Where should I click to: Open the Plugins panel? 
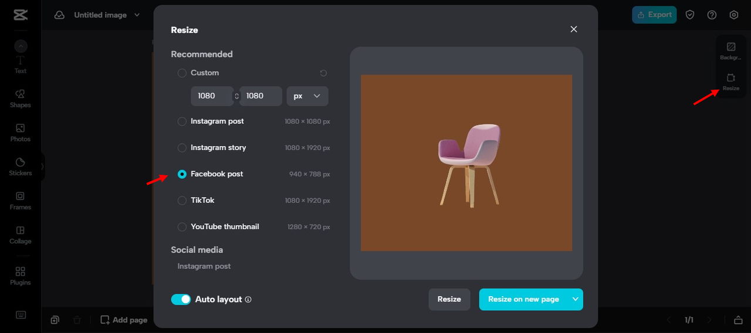[x=21, y=276]
